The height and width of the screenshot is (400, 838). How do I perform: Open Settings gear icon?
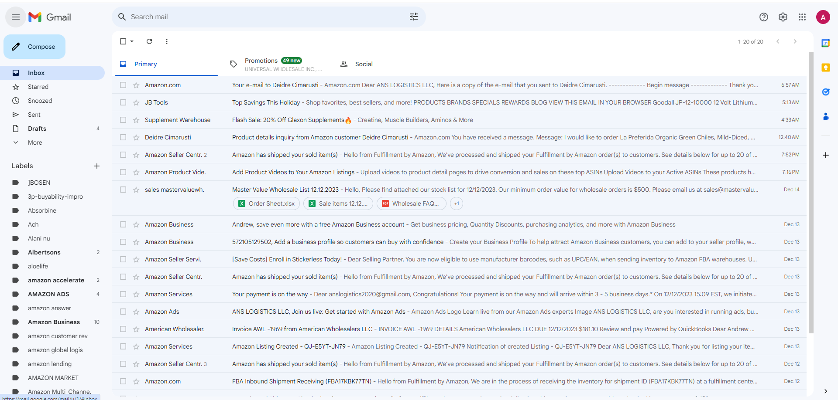(783, 17)
